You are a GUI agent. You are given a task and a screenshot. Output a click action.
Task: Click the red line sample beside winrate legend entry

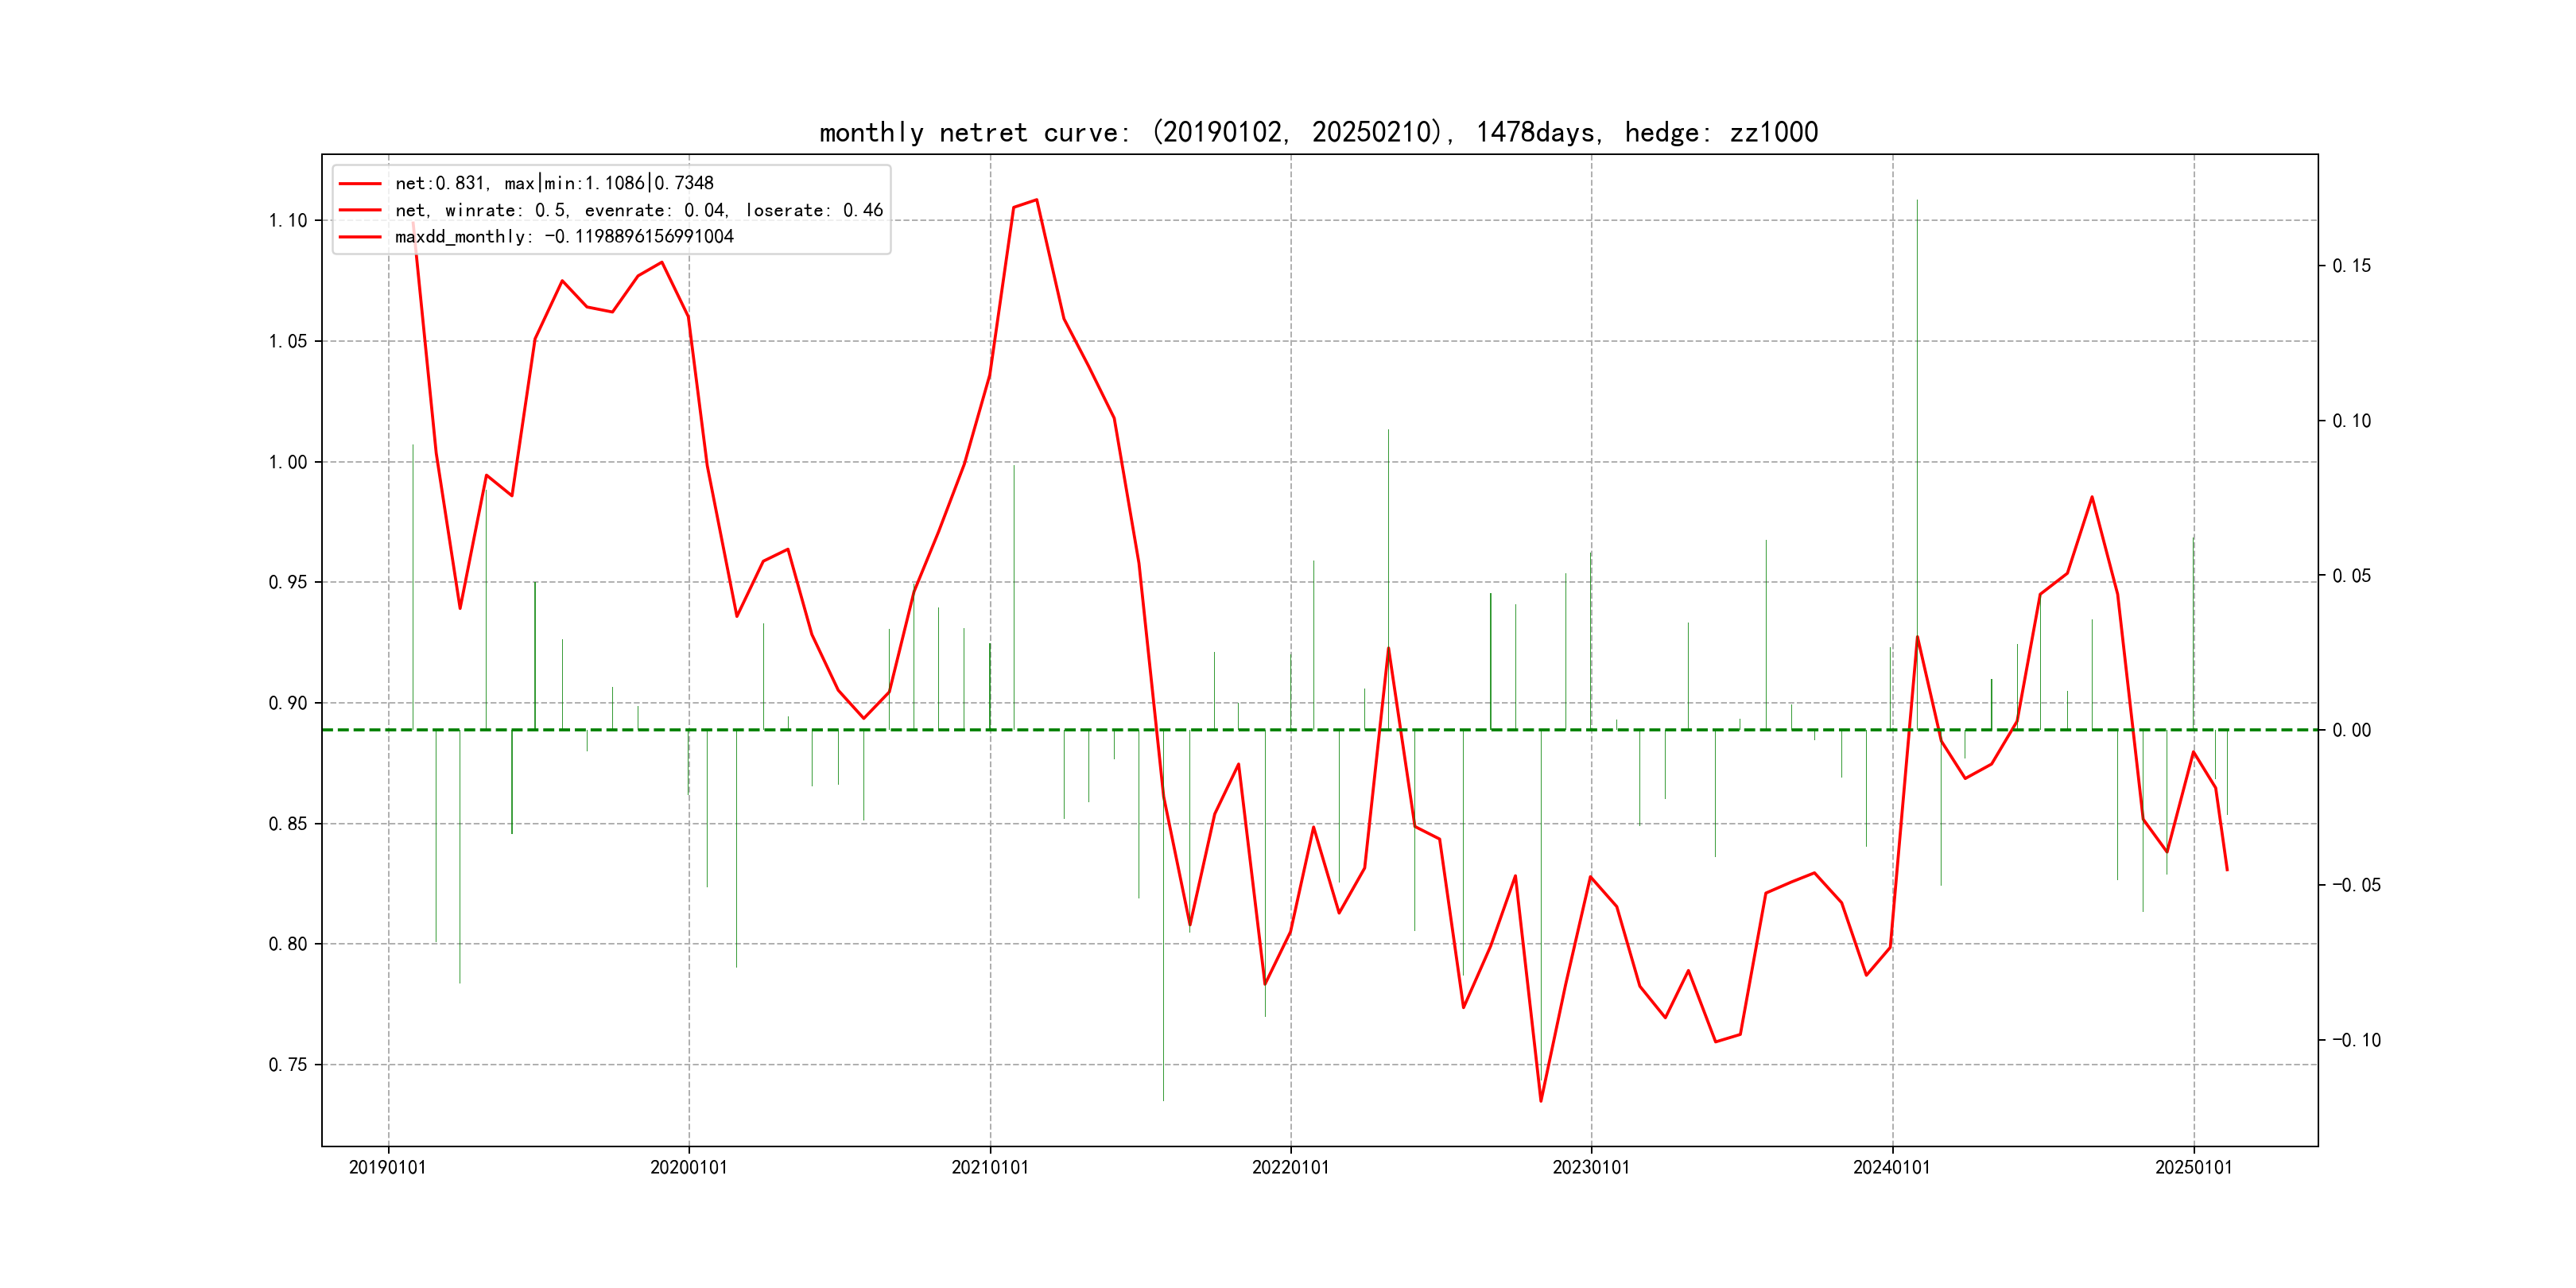click(x=360, y=210)
